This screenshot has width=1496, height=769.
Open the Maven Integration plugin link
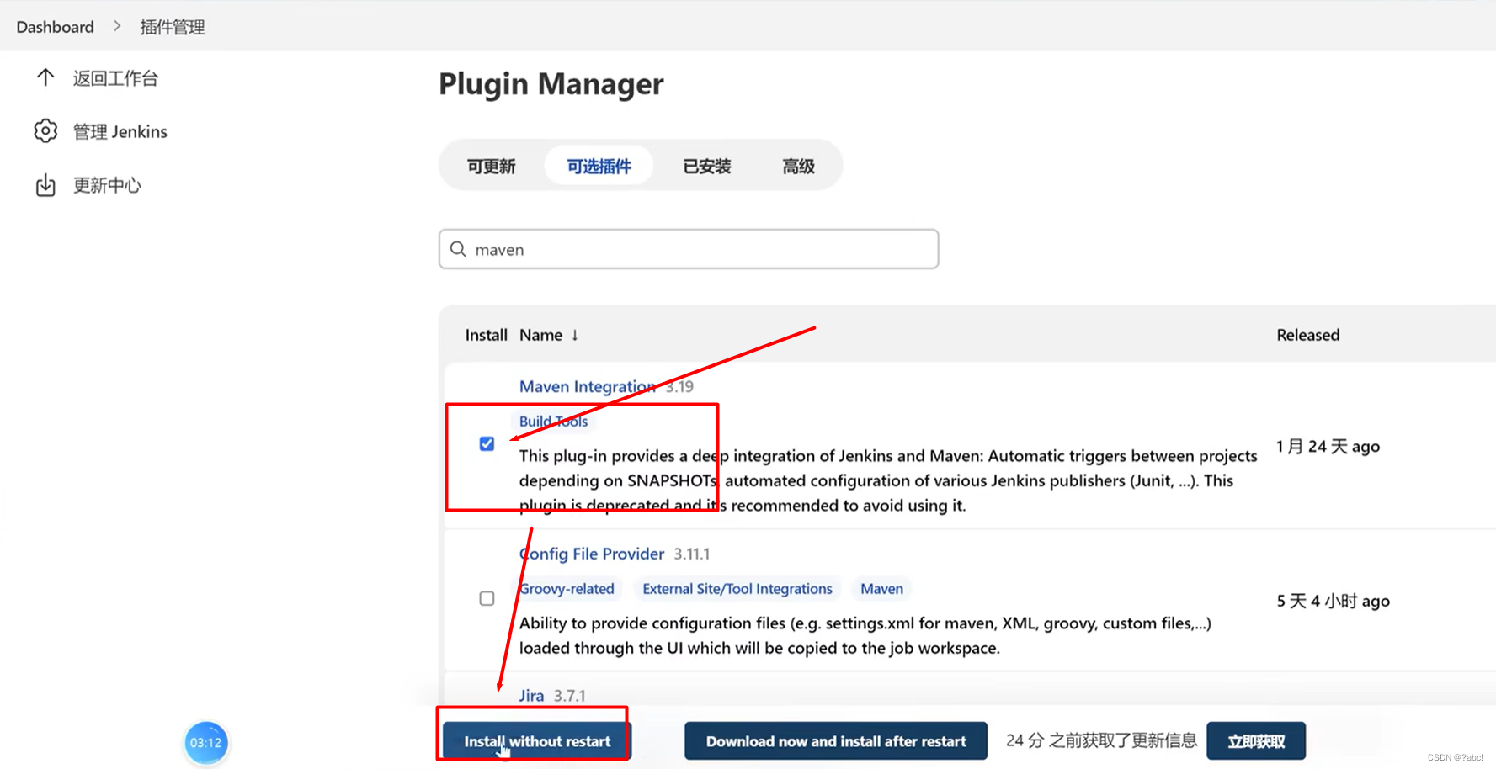[588, 386]
